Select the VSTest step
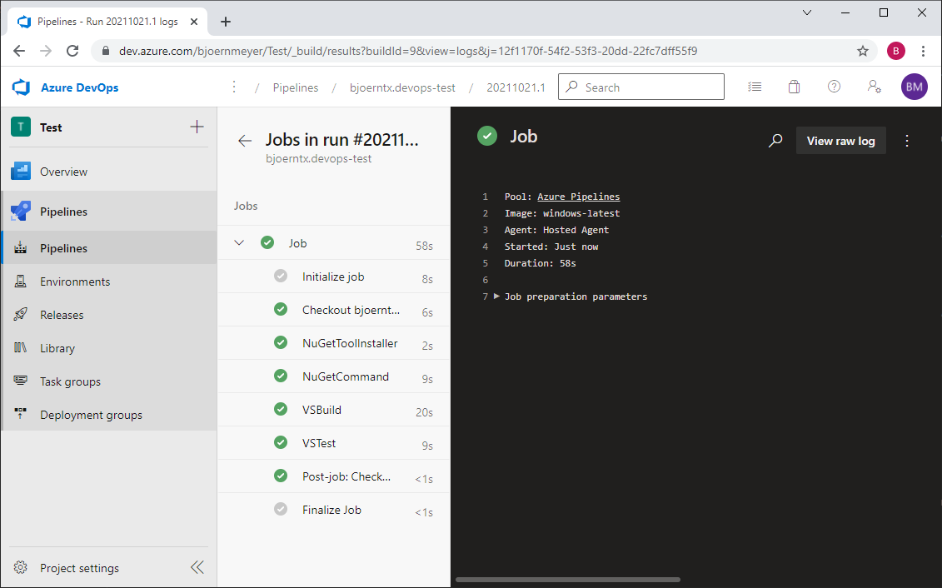This screenshot has width=942, height=588. tap(334, 443)
